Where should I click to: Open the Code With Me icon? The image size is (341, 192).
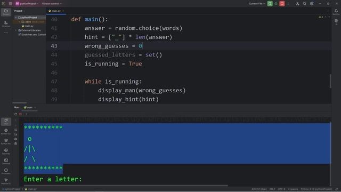click(x=297, y=4)
